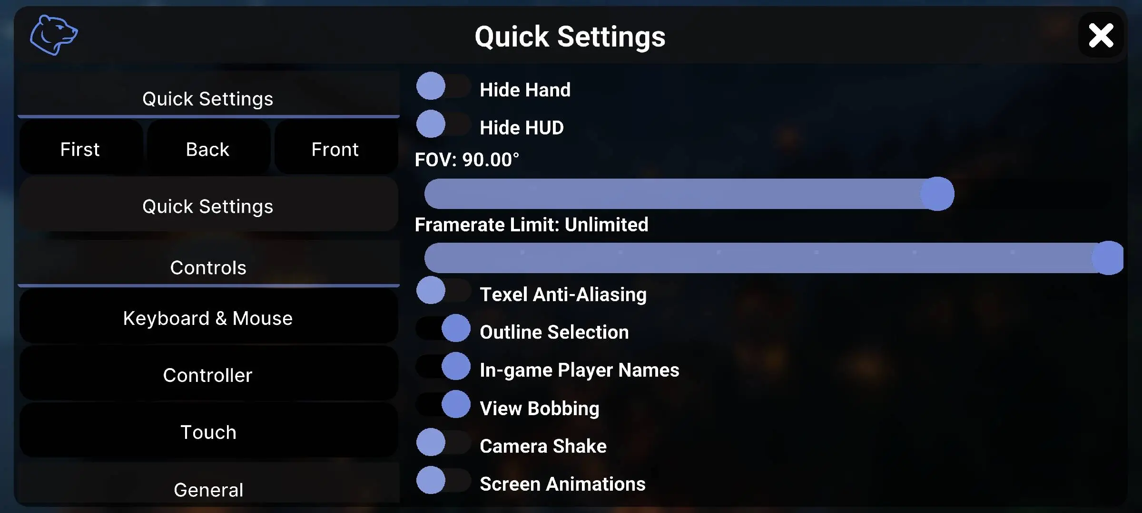Turn on Screen Animations
The height and width of the screenshot is (513, 1142).
click(x=443, y=481)
